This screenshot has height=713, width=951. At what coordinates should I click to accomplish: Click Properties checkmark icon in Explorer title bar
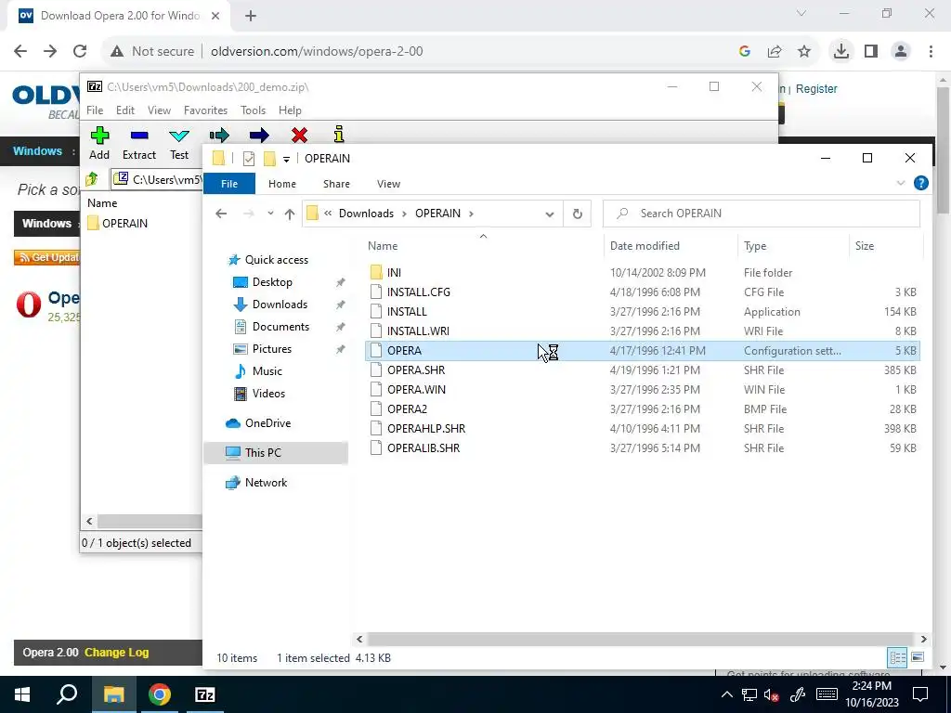pyautogui.click(x=249, y=159)
